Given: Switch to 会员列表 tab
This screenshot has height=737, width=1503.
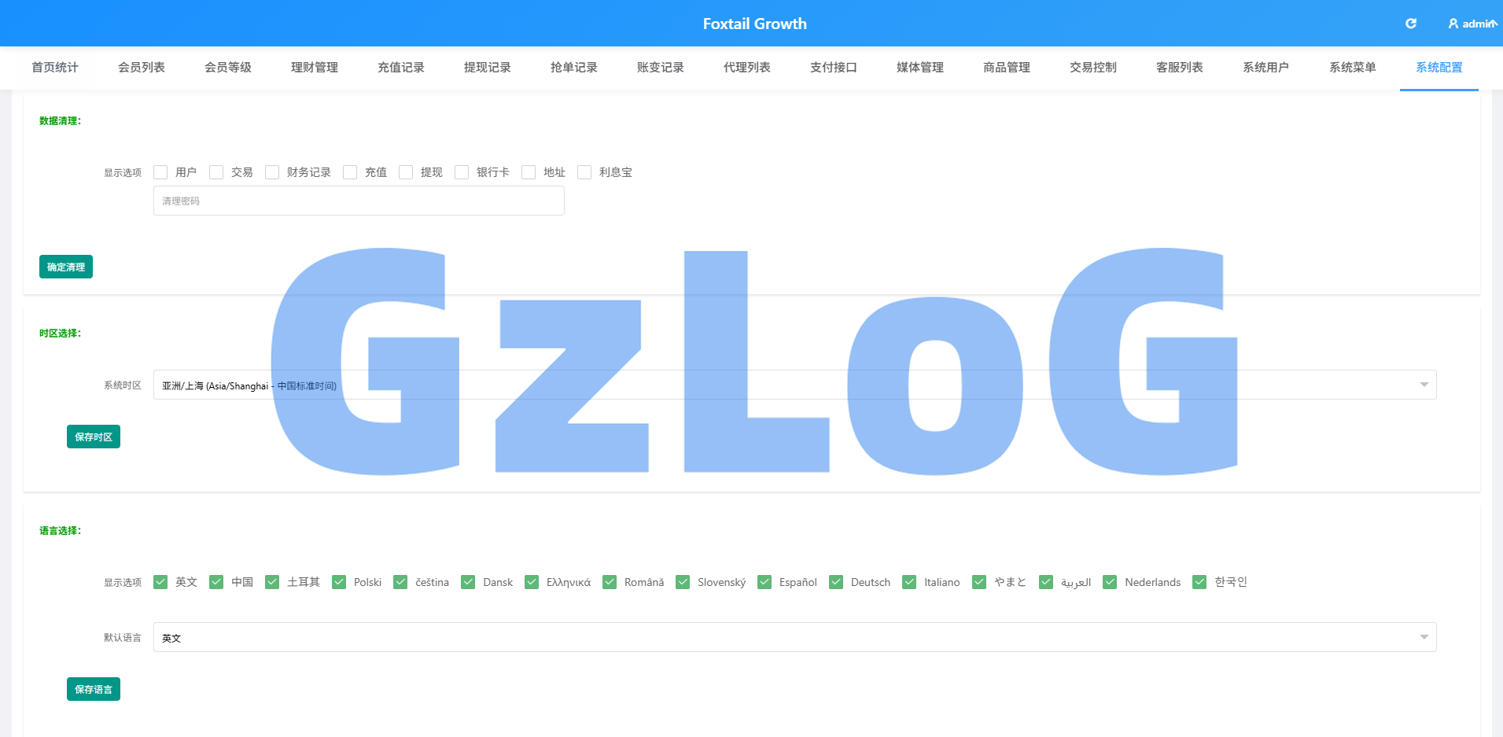Looking at the screenshot, I should 142,68.
